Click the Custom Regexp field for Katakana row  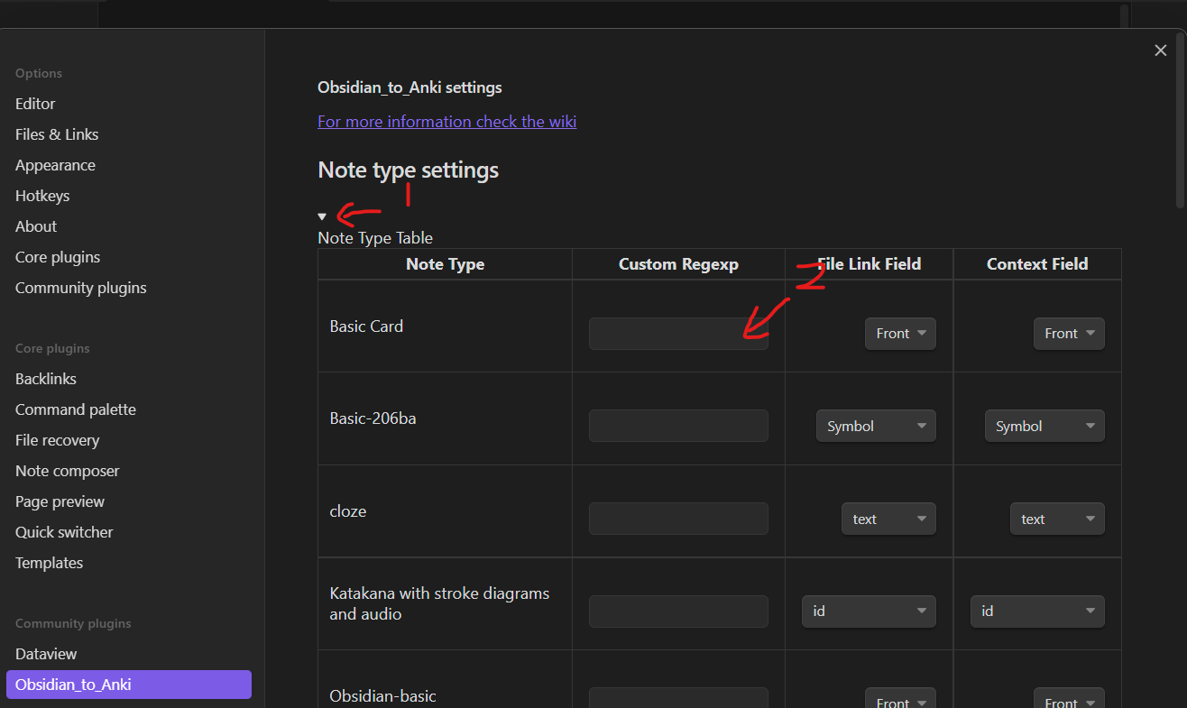(x=678, y=611)
